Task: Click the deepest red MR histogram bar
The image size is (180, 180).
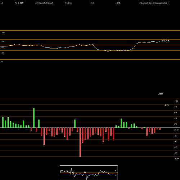Action: pos(80,142)
